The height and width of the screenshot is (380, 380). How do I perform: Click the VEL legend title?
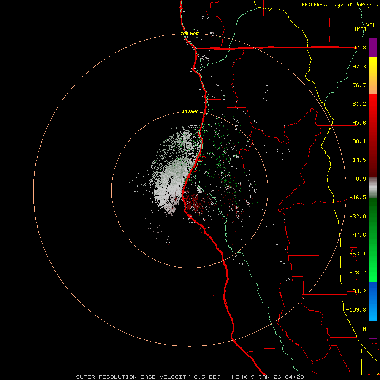[371, 25]
